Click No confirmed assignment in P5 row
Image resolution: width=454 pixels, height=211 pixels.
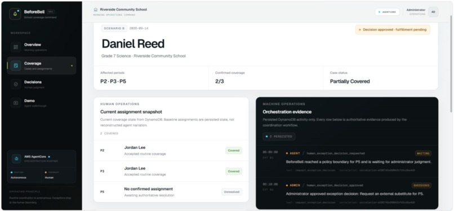(x=149, y=189)
